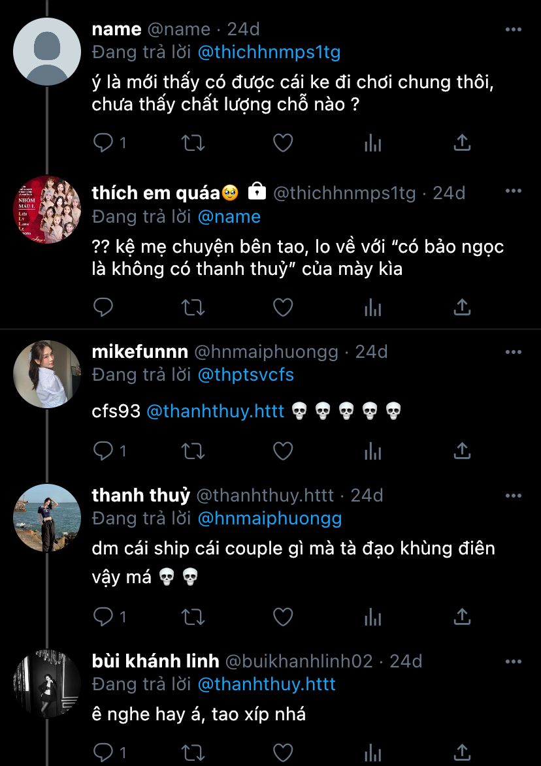The width and height of the screenshot is (541, 766).
Task: Share mikefunnn's cfs93 tweet
Action: tap(462, 451)
